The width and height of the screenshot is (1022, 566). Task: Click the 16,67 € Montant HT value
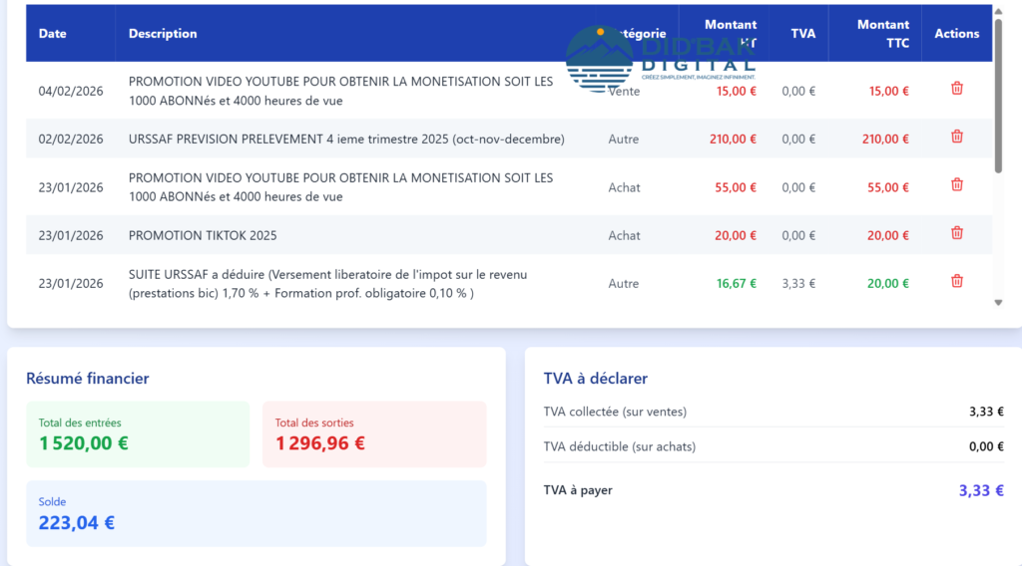[x=736, y=284]
